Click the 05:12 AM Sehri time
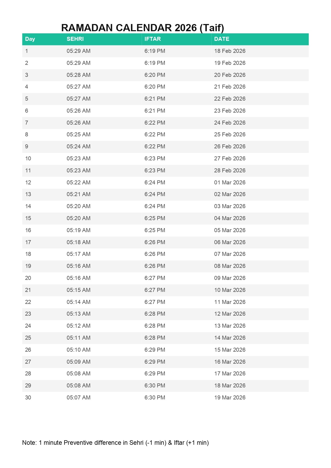 (x=78, y=326)
